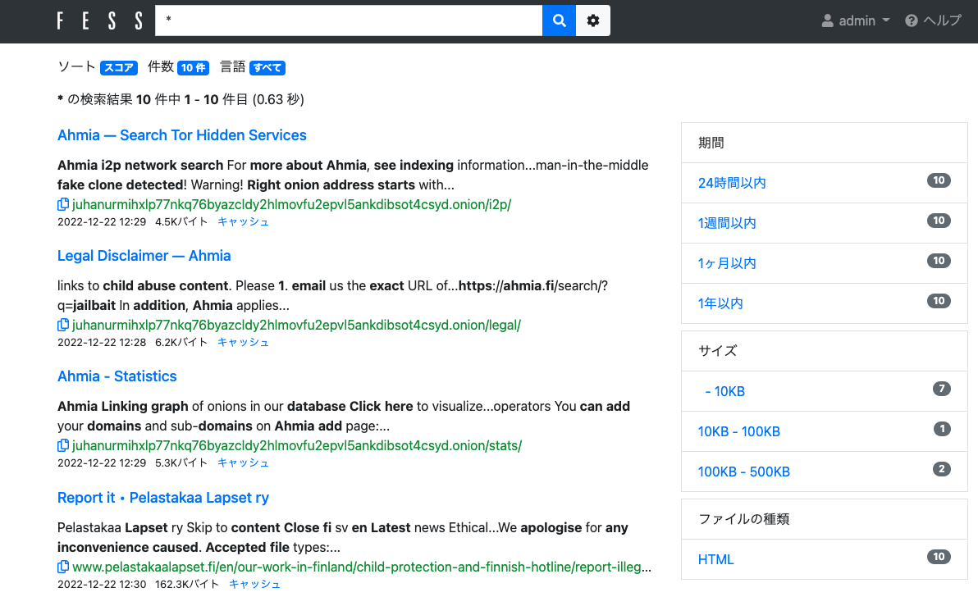Open キャッシュ for the 162.3Kバイト result

click(x=254, y=584)
